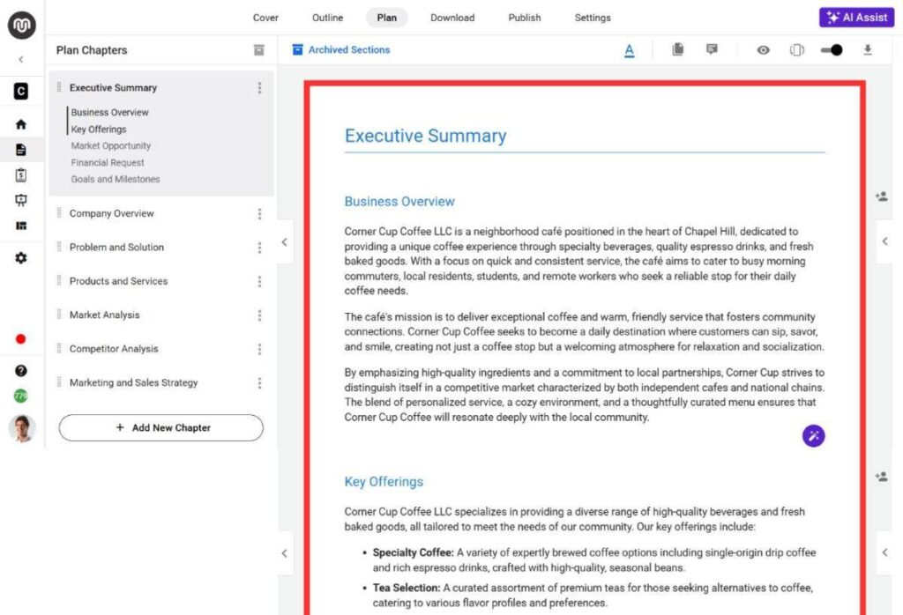This screenshot has height=615, width=903.
Task: Click the download arrow icon in toolbar
Action: click(867, 50)
